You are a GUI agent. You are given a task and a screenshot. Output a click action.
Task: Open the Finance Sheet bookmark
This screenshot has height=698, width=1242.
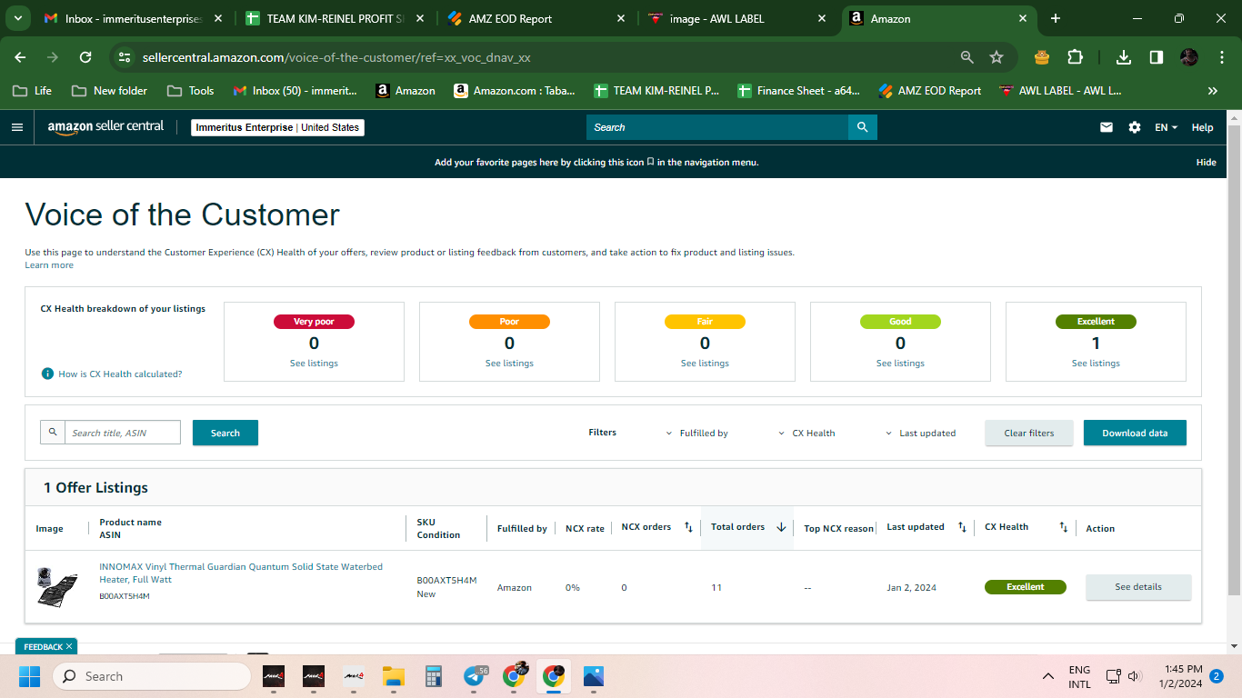coord(798,91)
